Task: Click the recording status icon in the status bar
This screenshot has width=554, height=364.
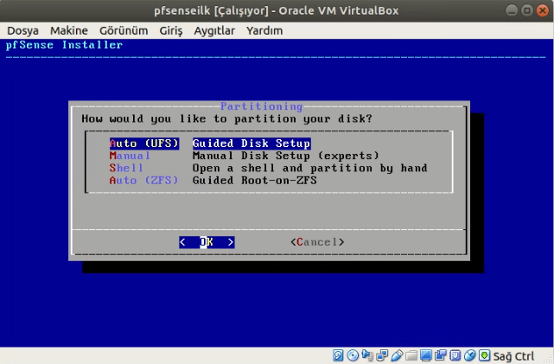Action: [x=441, y=355]
